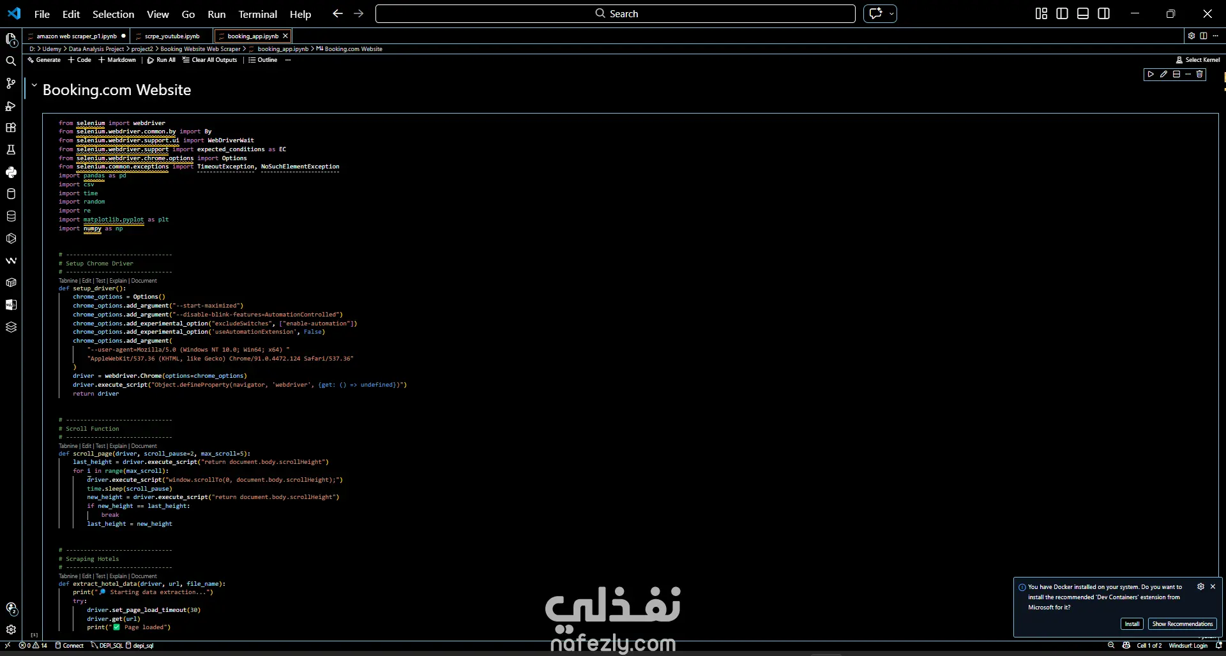This screenshot has height=656, width=1226.
Task: Open the notification settings gear in Docker popup
Action: point(1200,586)
